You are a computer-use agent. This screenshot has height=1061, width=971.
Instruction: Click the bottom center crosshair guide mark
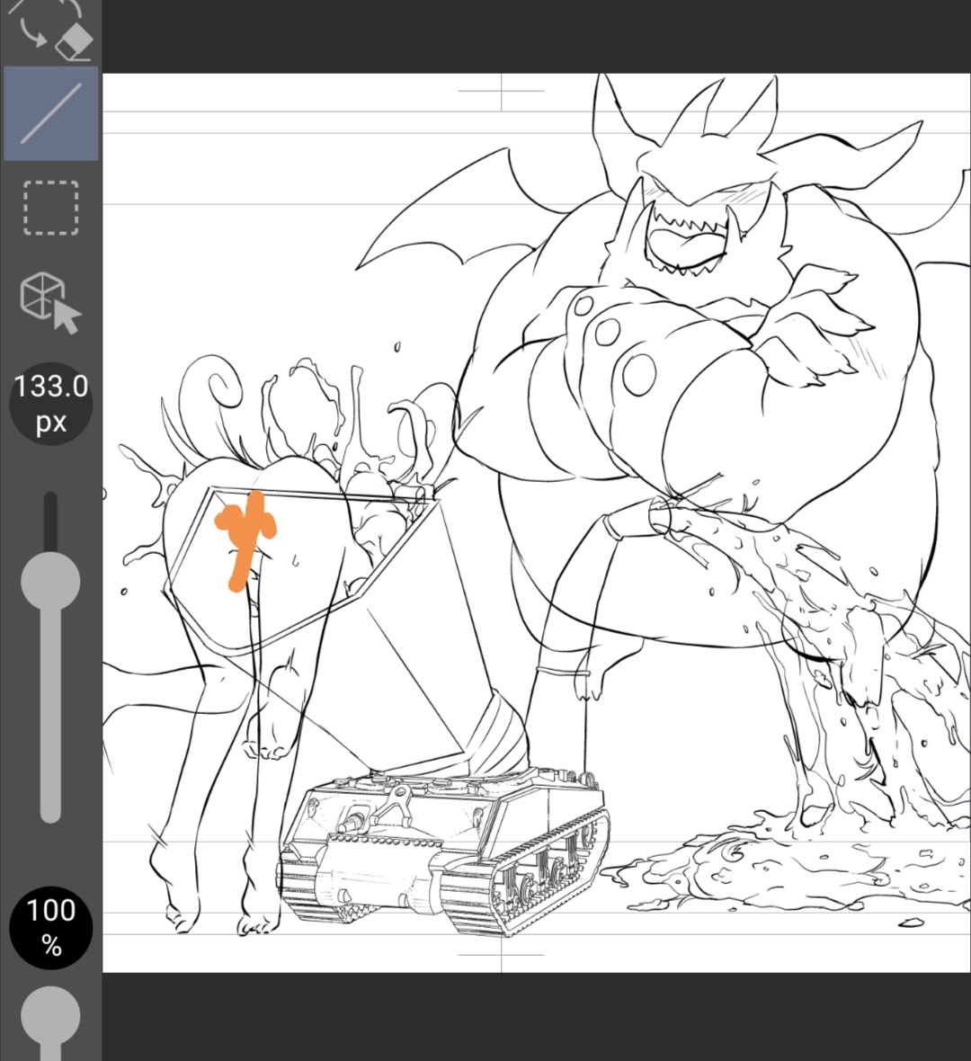(x=502, y=955)
